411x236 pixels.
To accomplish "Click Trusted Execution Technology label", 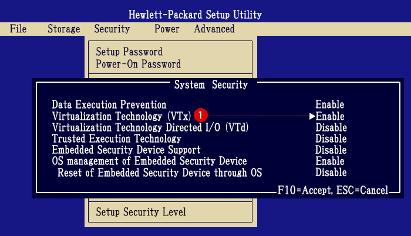I will coord(116,139).
